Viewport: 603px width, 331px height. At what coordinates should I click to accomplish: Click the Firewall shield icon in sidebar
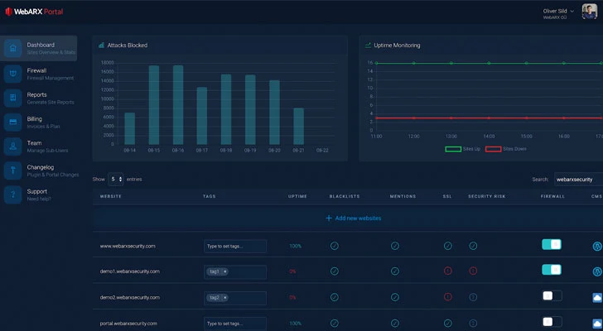(x=12, y=74)
